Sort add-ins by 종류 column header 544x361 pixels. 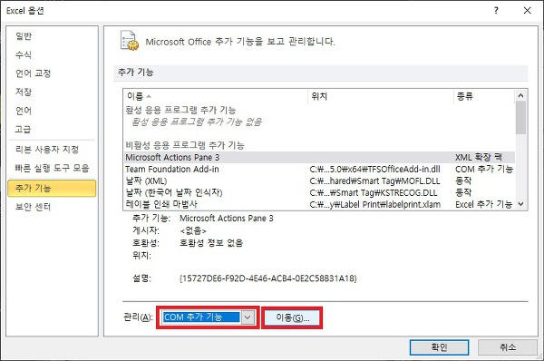pyautogui.click(x=483, y=96)
